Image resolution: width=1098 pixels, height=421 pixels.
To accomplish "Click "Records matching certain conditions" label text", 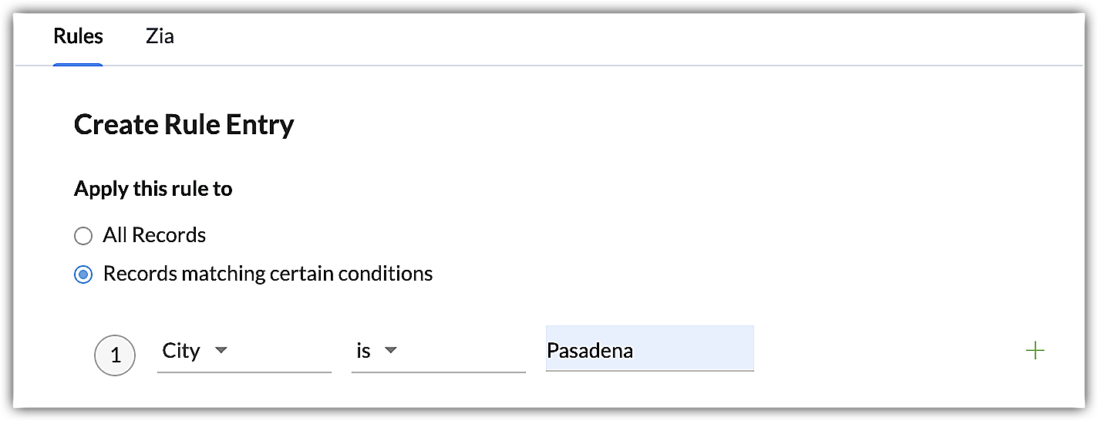I will [268, 274].
